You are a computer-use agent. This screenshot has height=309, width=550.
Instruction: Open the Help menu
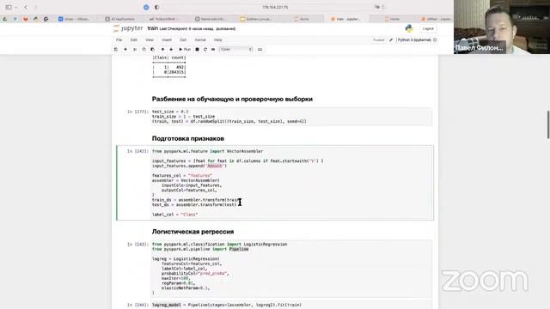pyautogui.click(x=217, y=40)
